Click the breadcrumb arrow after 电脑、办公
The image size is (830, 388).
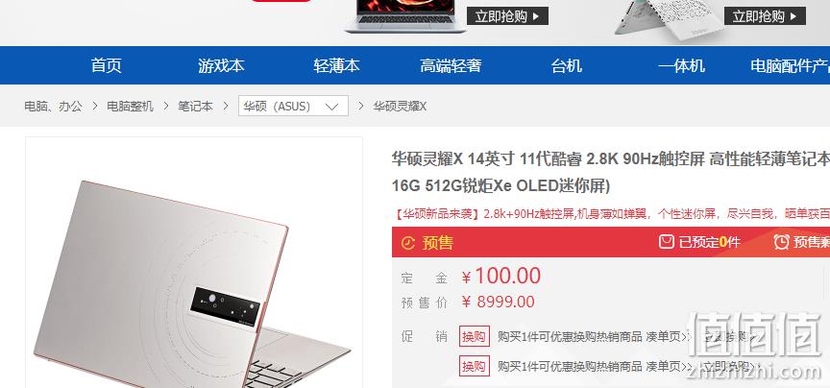point(95,106)
